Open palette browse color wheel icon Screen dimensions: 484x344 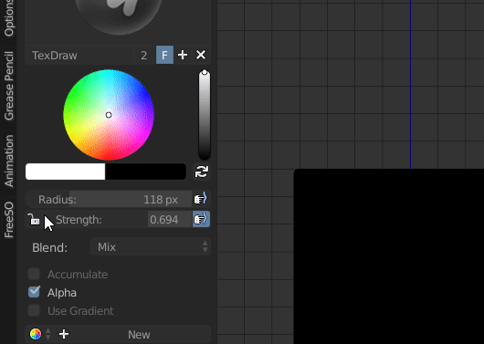pyautogui.click(x=36, y=334)
